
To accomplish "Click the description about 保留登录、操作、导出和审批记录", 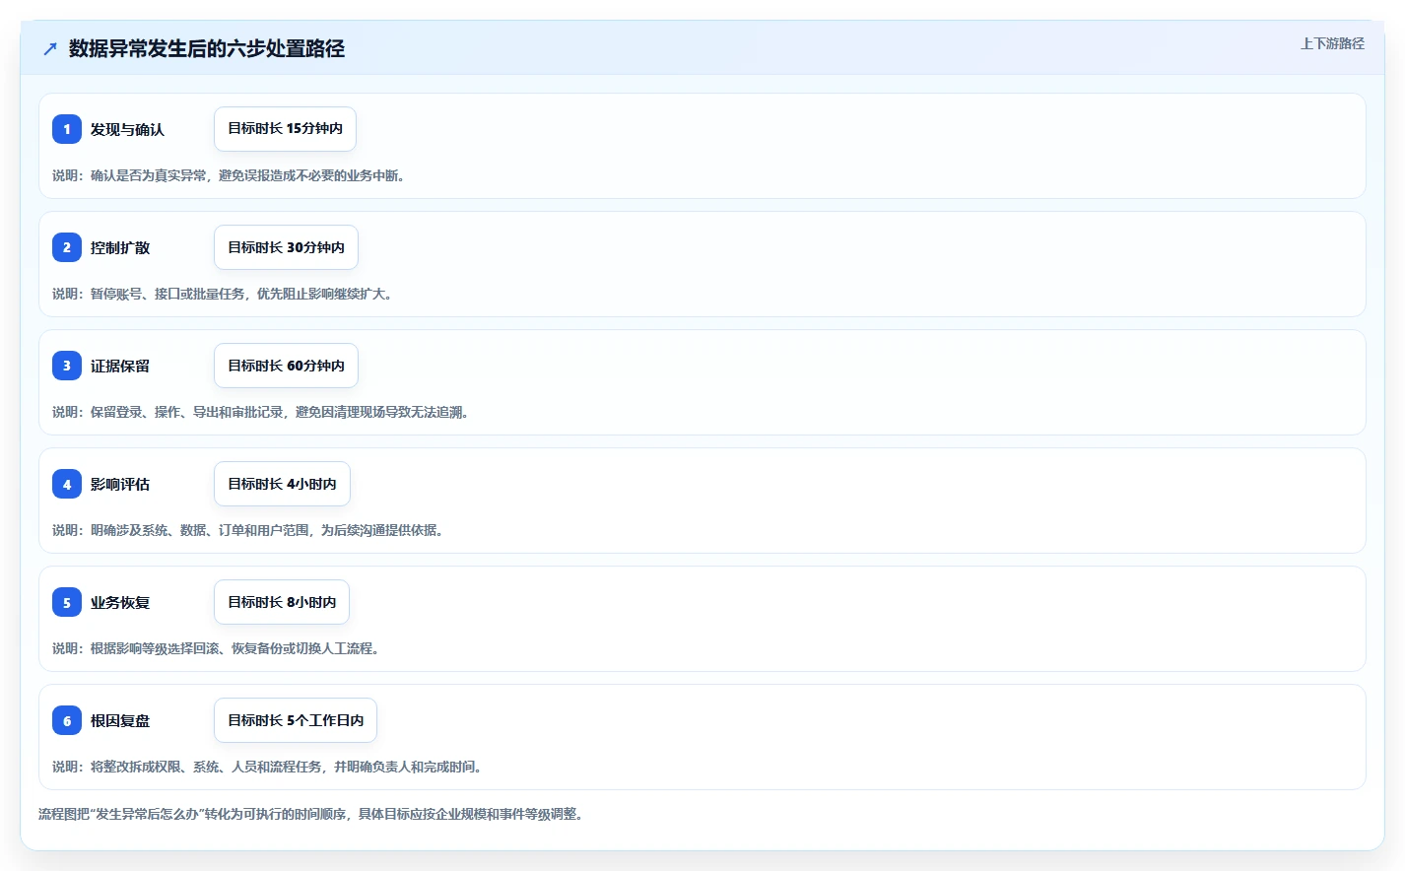I will (x=260, y=412).
